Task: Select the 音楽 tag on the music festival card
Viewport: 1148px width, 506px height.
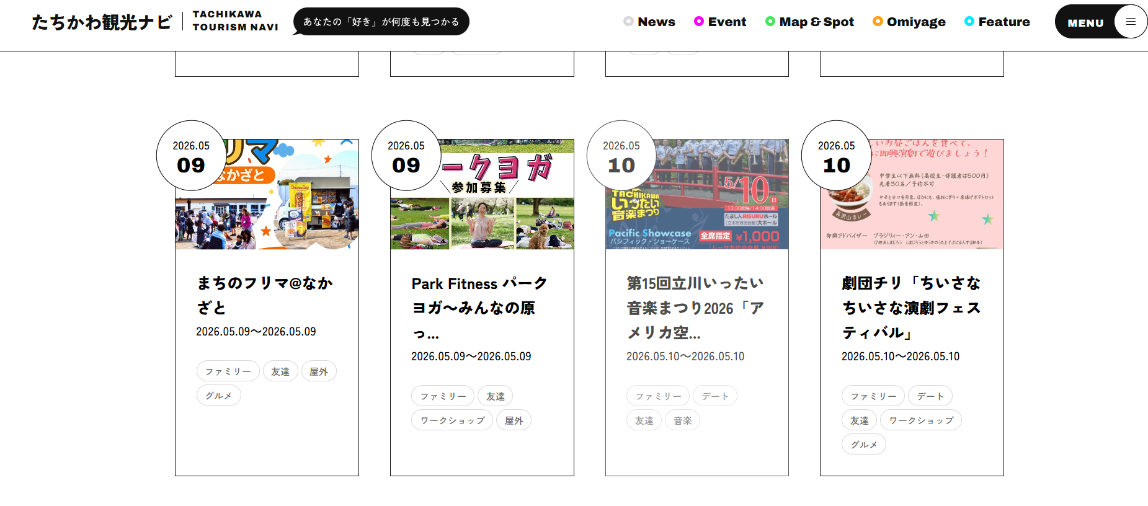Action: 682,420
